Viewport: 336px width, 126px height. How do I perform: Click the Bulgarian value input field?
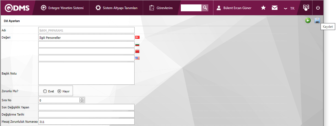(x=86, y=44)
